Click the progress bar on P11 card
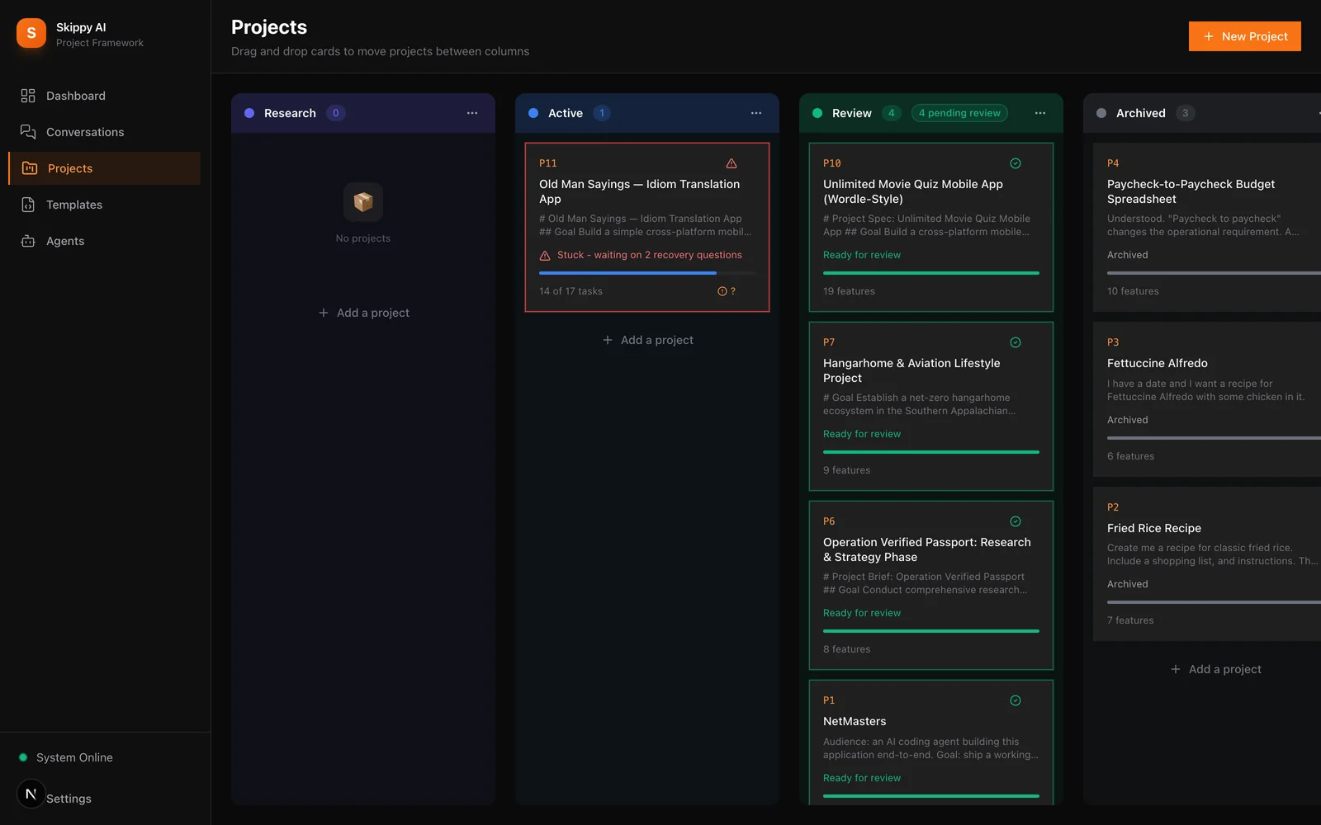The height and width of the screenshot is (825, 1321). pos(647,273)
